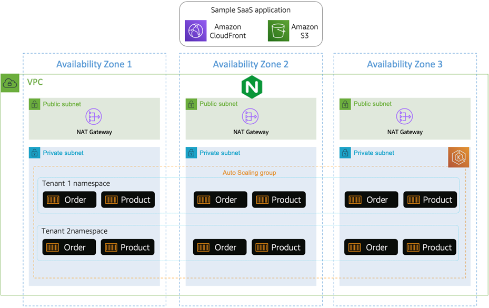
Task: Click the Public subnet lock icon in Zone 1
Action: click(x=34, y=104)
